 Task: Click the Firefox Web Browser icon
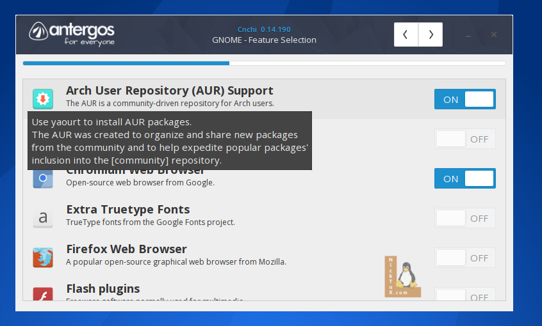43,258
